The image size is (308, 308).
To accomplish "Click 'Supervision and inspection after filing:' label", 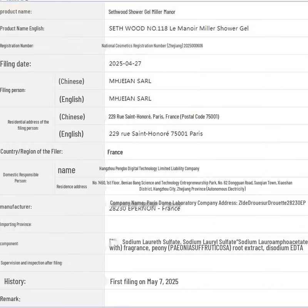I will click(x=32, y=263).
